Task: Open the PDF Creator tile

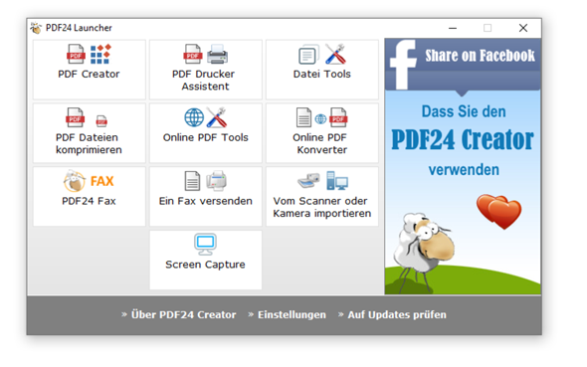Action: 90,70
